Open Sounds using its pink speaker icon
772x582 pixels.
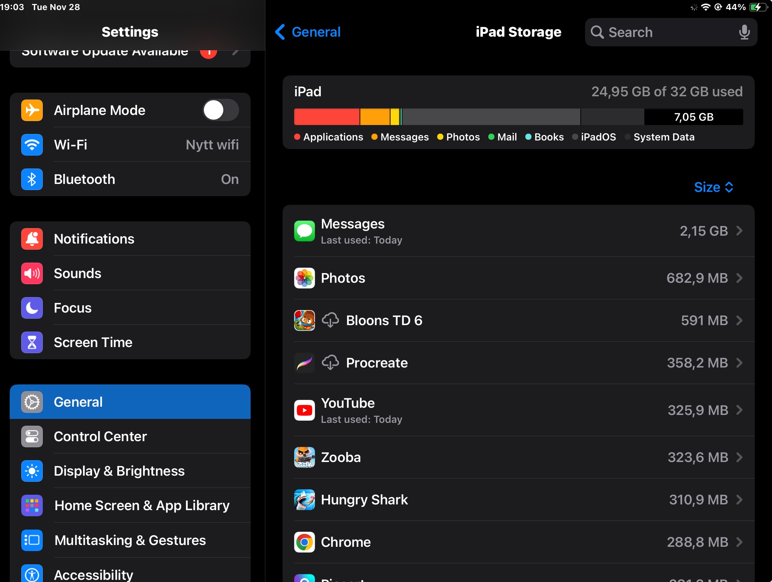pyautogui.click(x=32, y=273)
